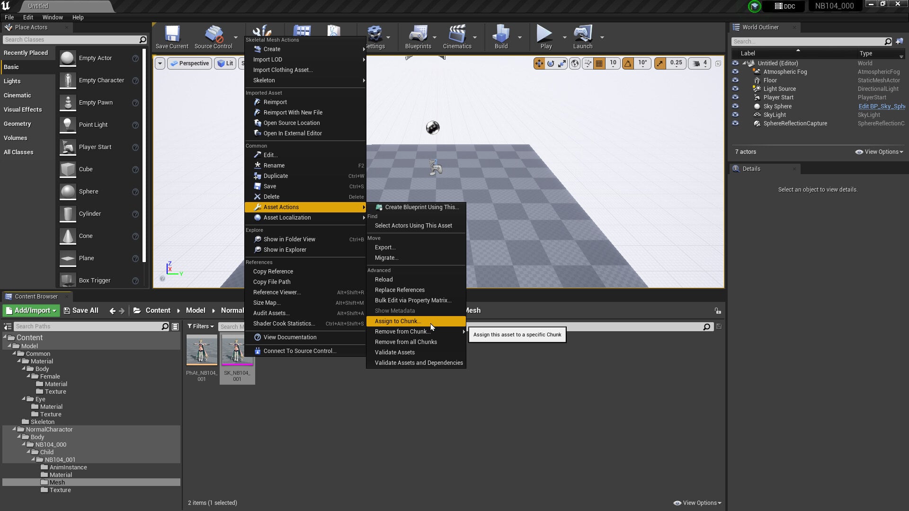Toggle visibility of Floor actor

735,80
